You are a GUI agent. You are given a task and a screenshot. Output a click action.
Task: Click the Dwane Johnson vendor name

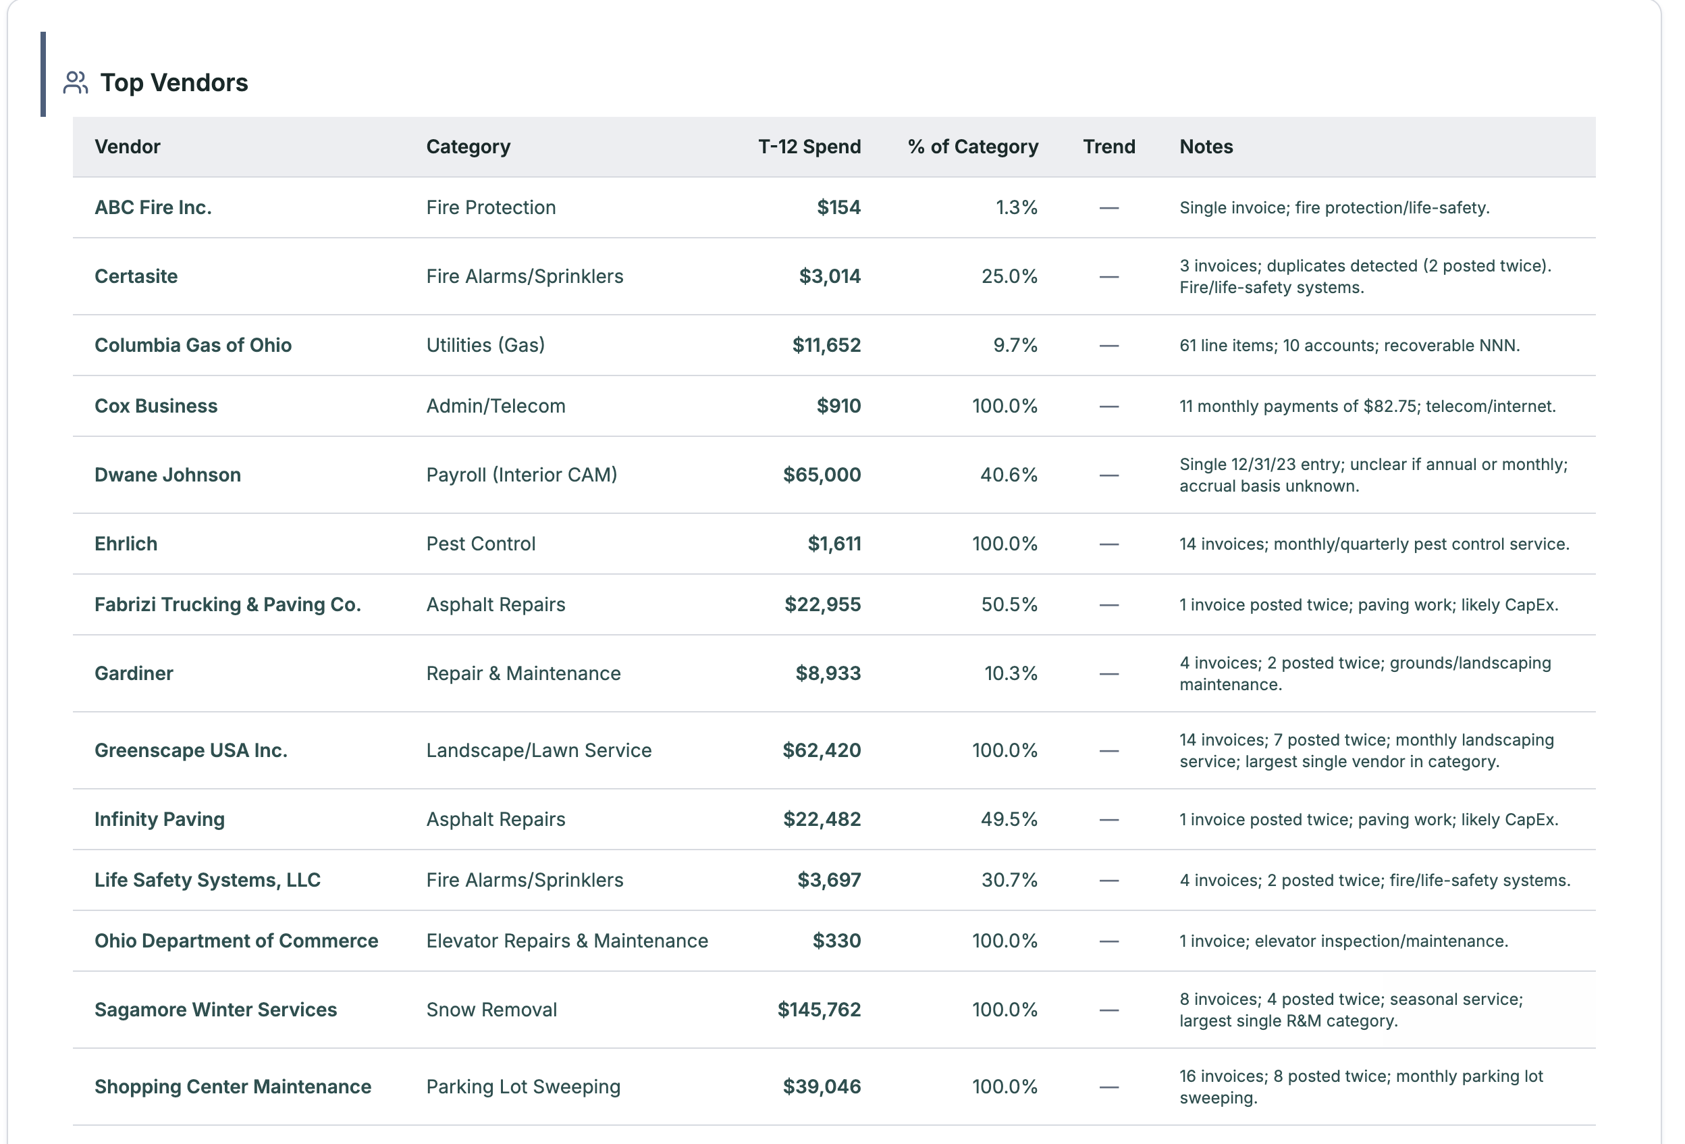click(167, 475)
